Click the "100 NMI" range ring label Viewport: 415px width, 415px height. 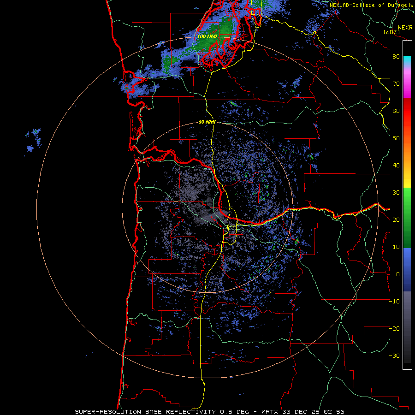(x=207, y=36)
